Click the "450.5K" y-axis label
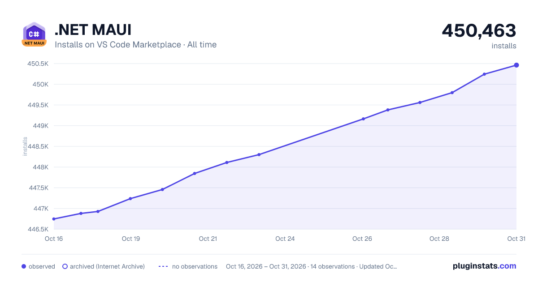The width and height of the screenshot is (538, 282). click(38, 64)
